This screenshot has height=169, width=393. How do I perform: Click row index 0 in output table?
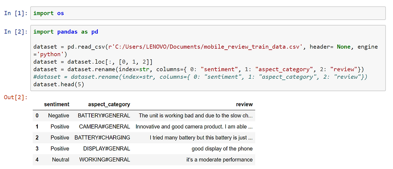coord(37,116)
